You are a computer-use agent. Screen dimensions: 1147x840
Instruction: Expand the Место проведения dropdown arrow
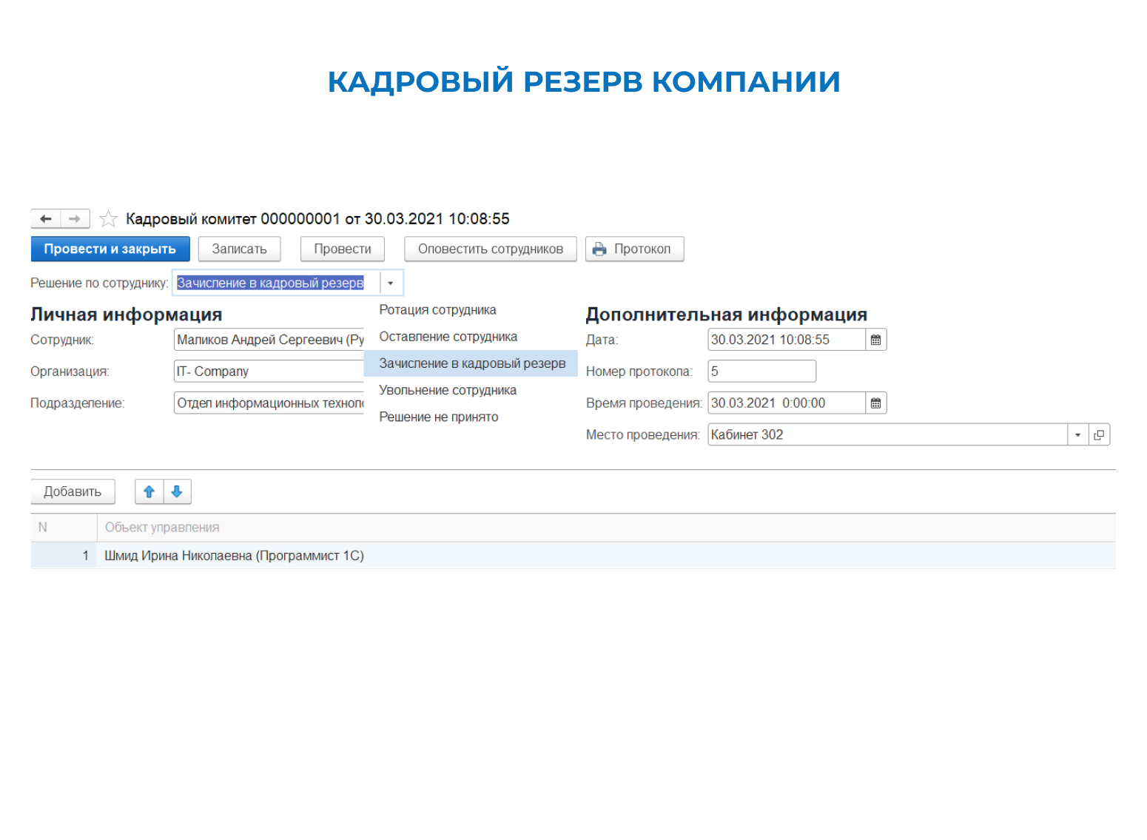(x=1077, y=435)
